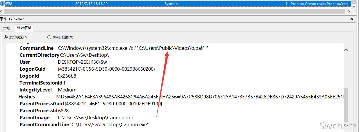The image size is (359, 132).
Task: Click the details pane vertical scrollbar thumb
Action: (346, 105)
